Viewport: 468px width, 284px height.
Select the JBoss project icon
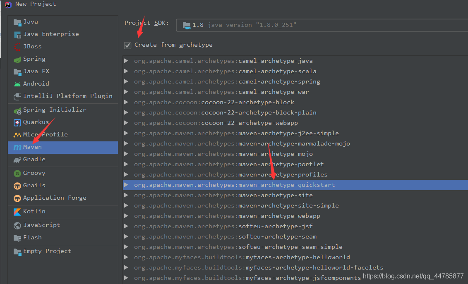coord(17,47)
